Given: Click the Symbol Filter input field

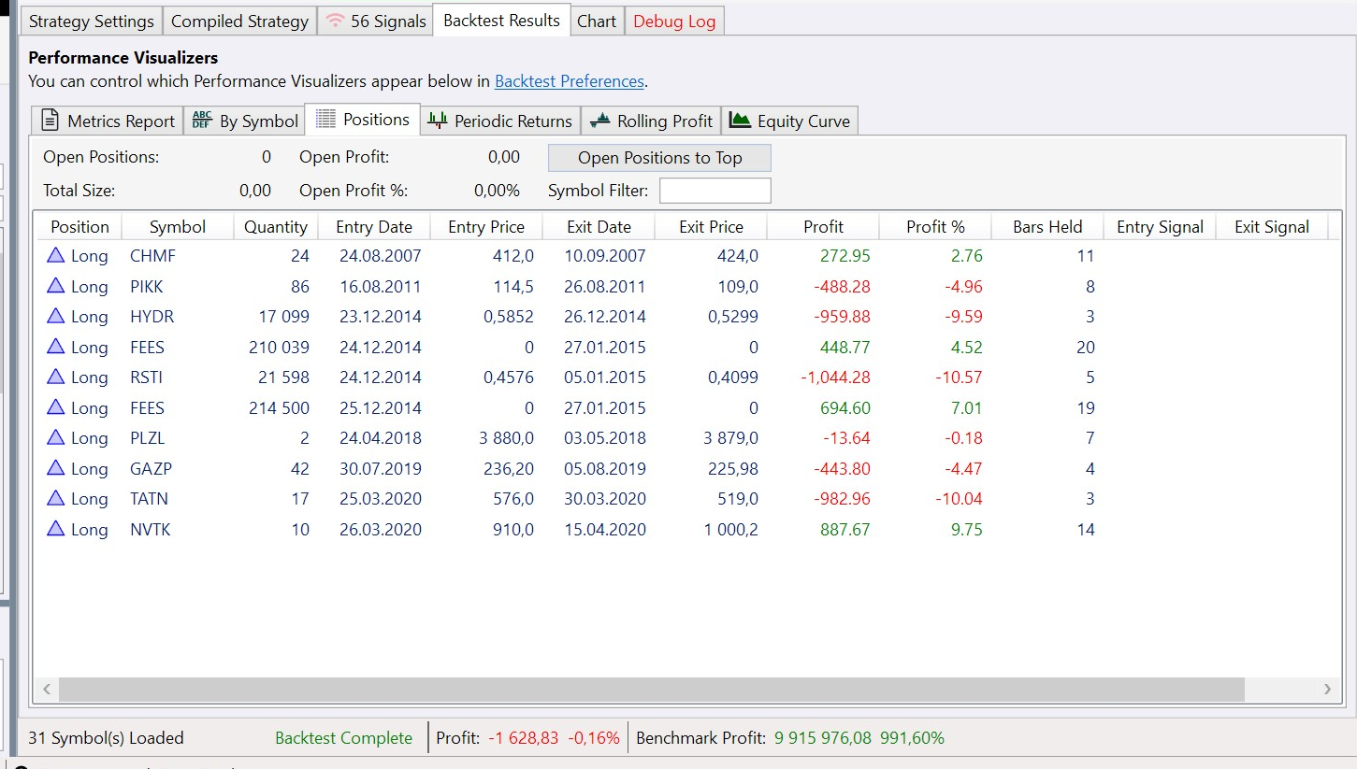Looking at the screenshot, I should click(715, 191).
